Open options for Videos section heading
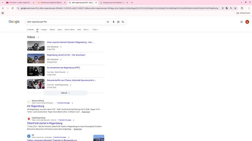The width and height of the screenshot is (252, 141). tap(38, 37)
